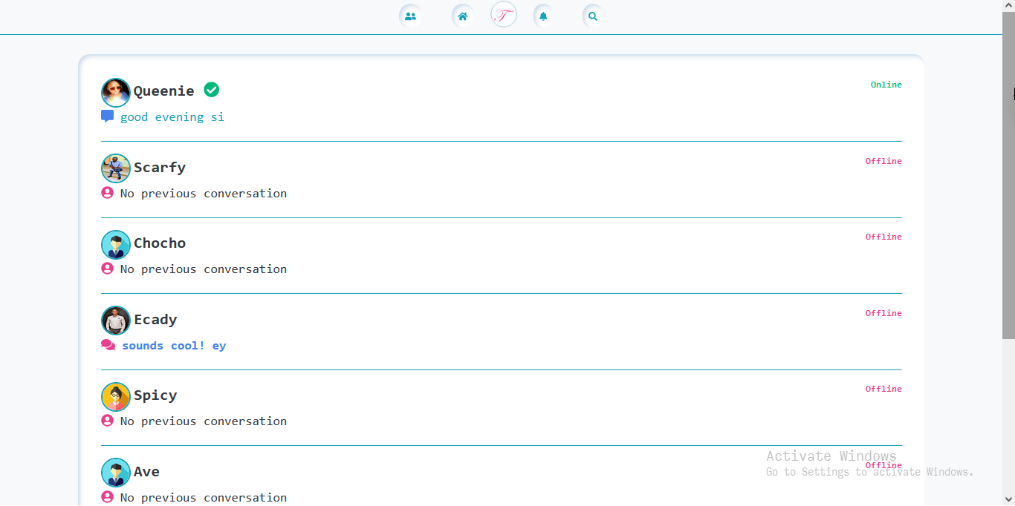Viewport: 1015px width, 506px height.
Task: Open the friends group icon in navbar
Action: coord(410,16)
